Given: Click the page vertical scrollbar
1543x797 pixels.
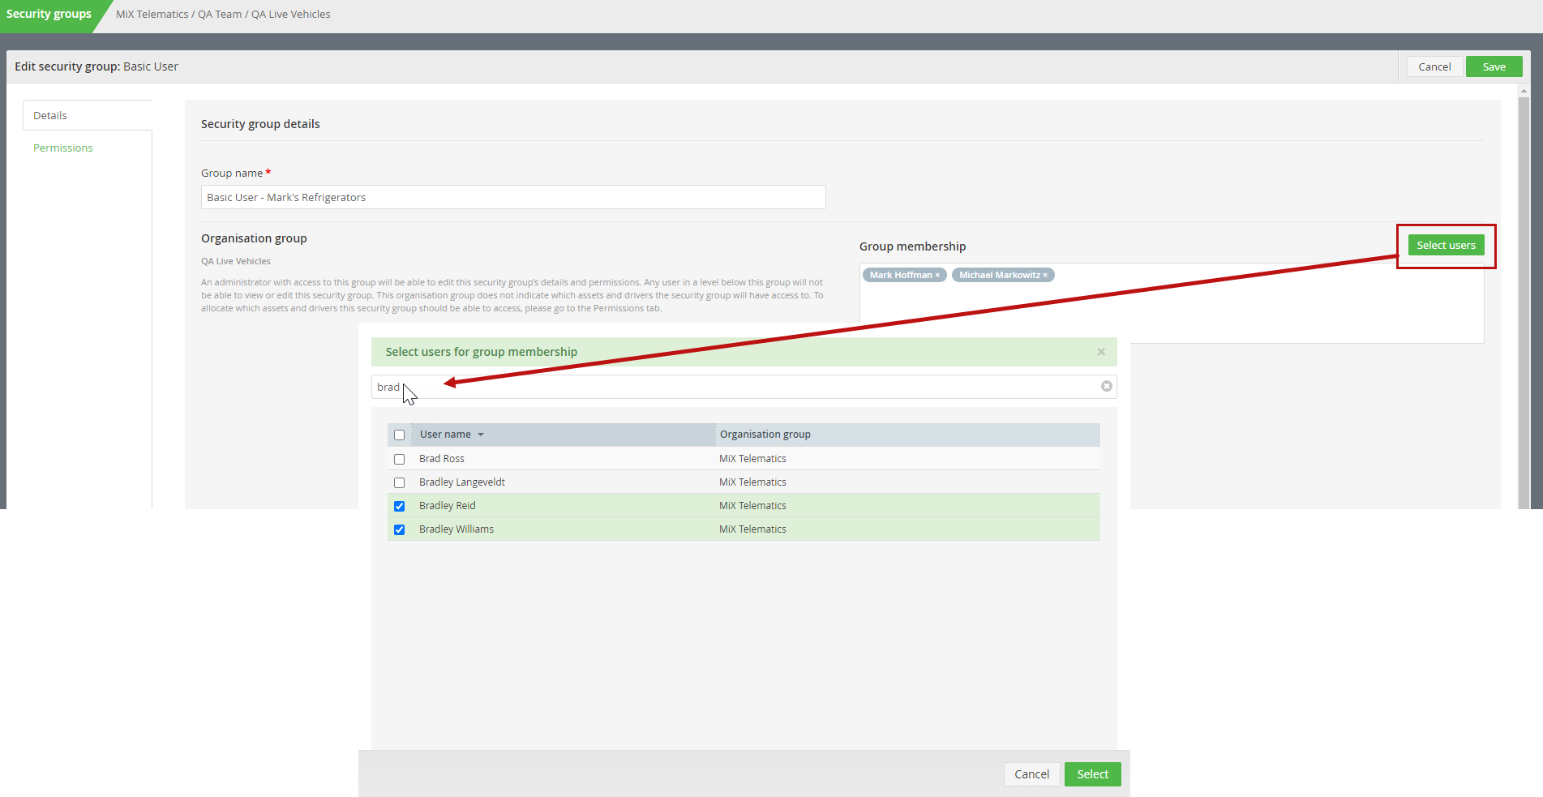Looking at the screenshot, I should click(x=1524, y=300).
